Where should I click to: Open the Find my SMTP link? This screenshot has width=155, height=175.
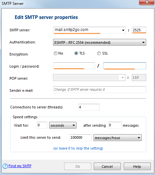click(x=20, y=166)
